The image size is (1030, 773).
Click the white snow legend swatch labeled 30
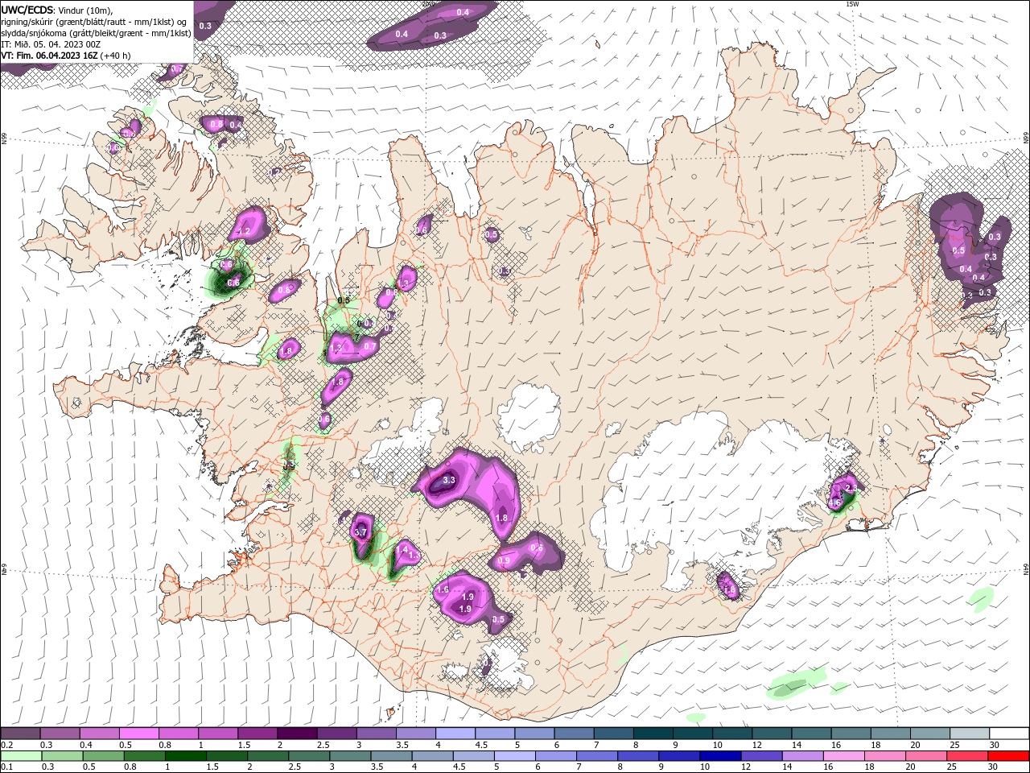[x=1009, y=734]
